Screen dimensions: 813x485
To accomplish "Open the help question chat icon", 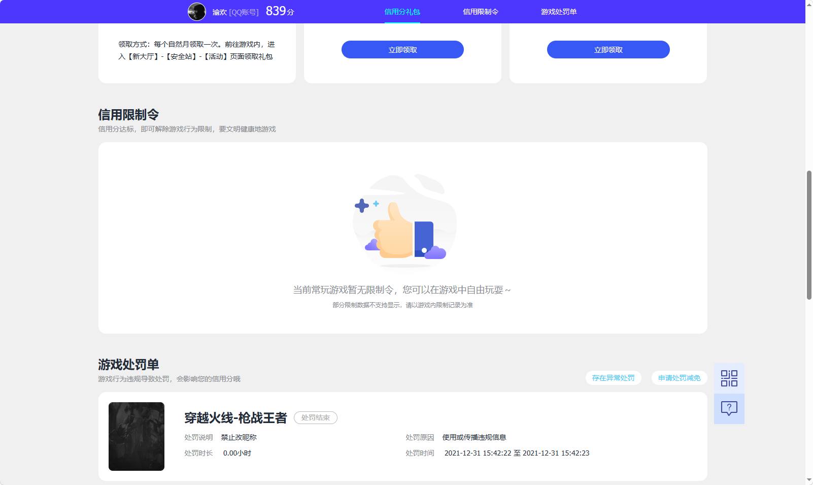I will (729, 409).
